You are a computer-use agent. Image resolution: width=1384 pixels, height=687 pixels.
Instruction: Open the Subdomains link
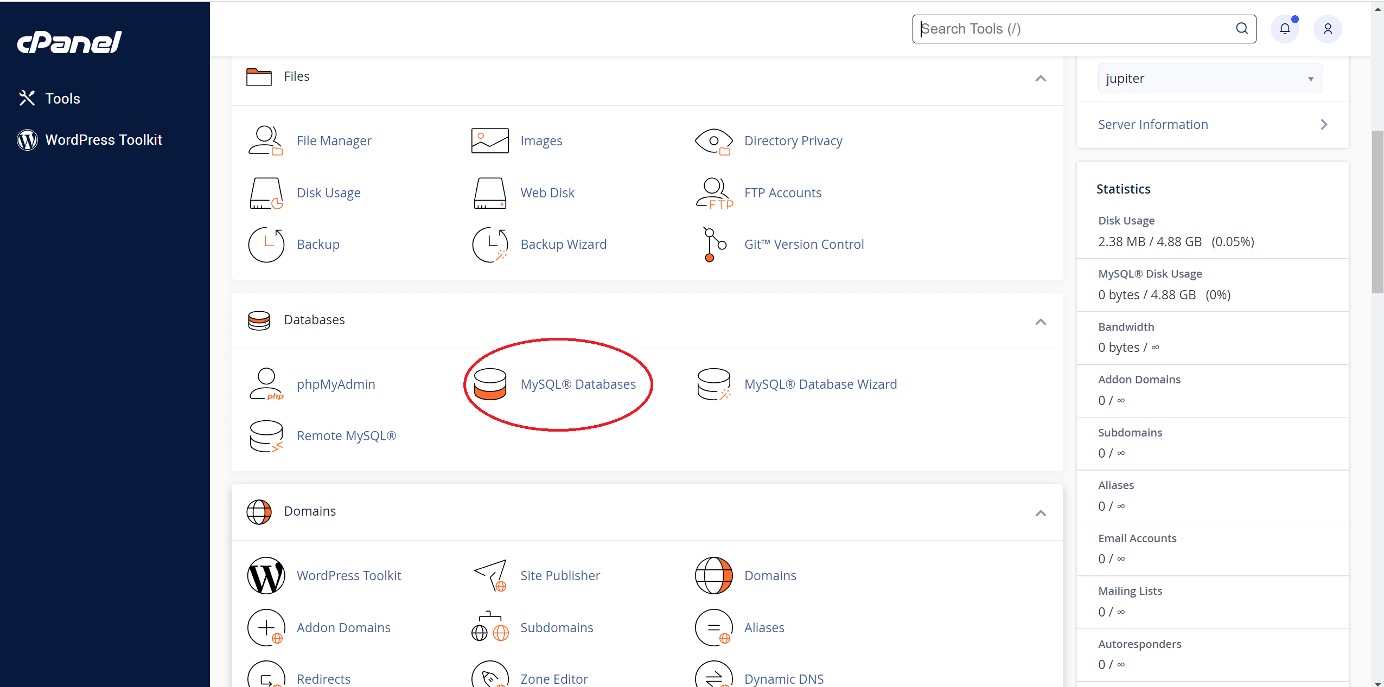coord(557,628)
